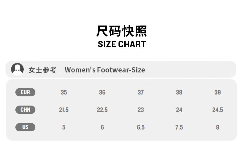The width and height of the screenshot is (243, 151).
Task: Pick EUR size 37
Action: click(x=141, y=92)
